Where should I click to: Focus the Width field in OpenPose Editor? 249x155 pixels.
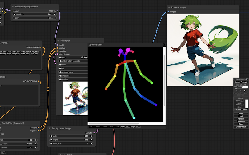coord(128,127)
